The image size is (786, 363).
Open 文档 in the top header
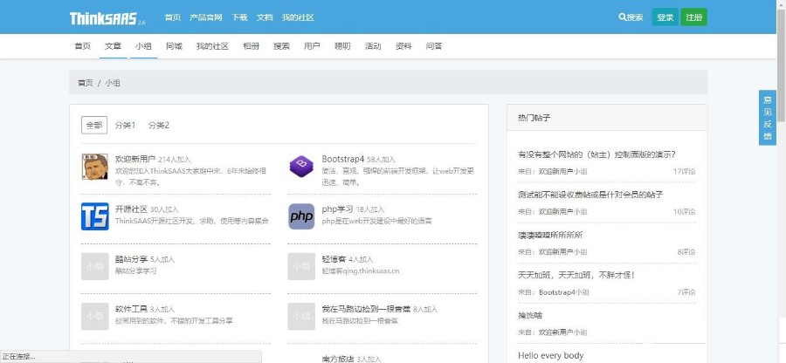click(265, 17)
